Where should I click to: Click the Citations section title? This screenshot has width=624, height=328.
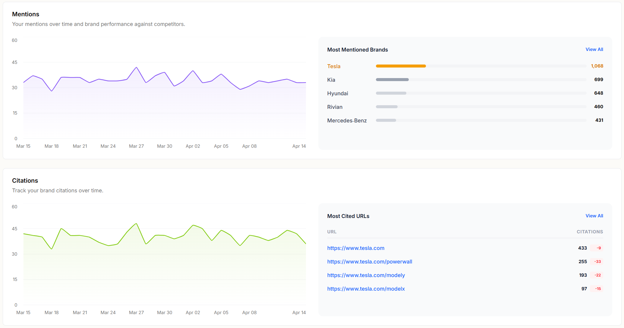pyautogui.click(x=25, y=180)
